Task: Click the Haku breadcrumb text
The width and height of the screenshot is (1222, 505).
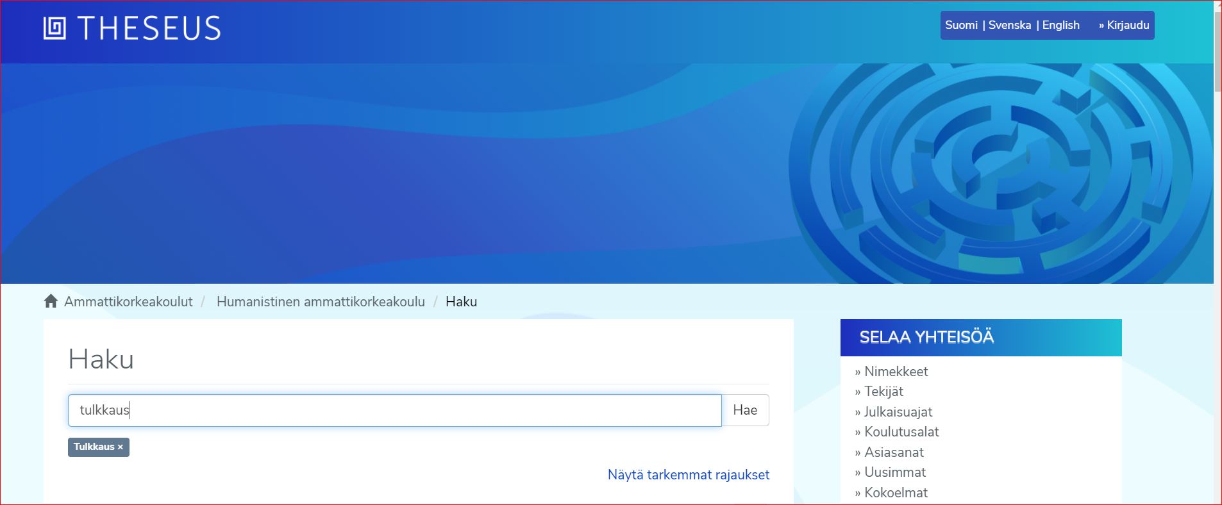Action: coord(461,301)
